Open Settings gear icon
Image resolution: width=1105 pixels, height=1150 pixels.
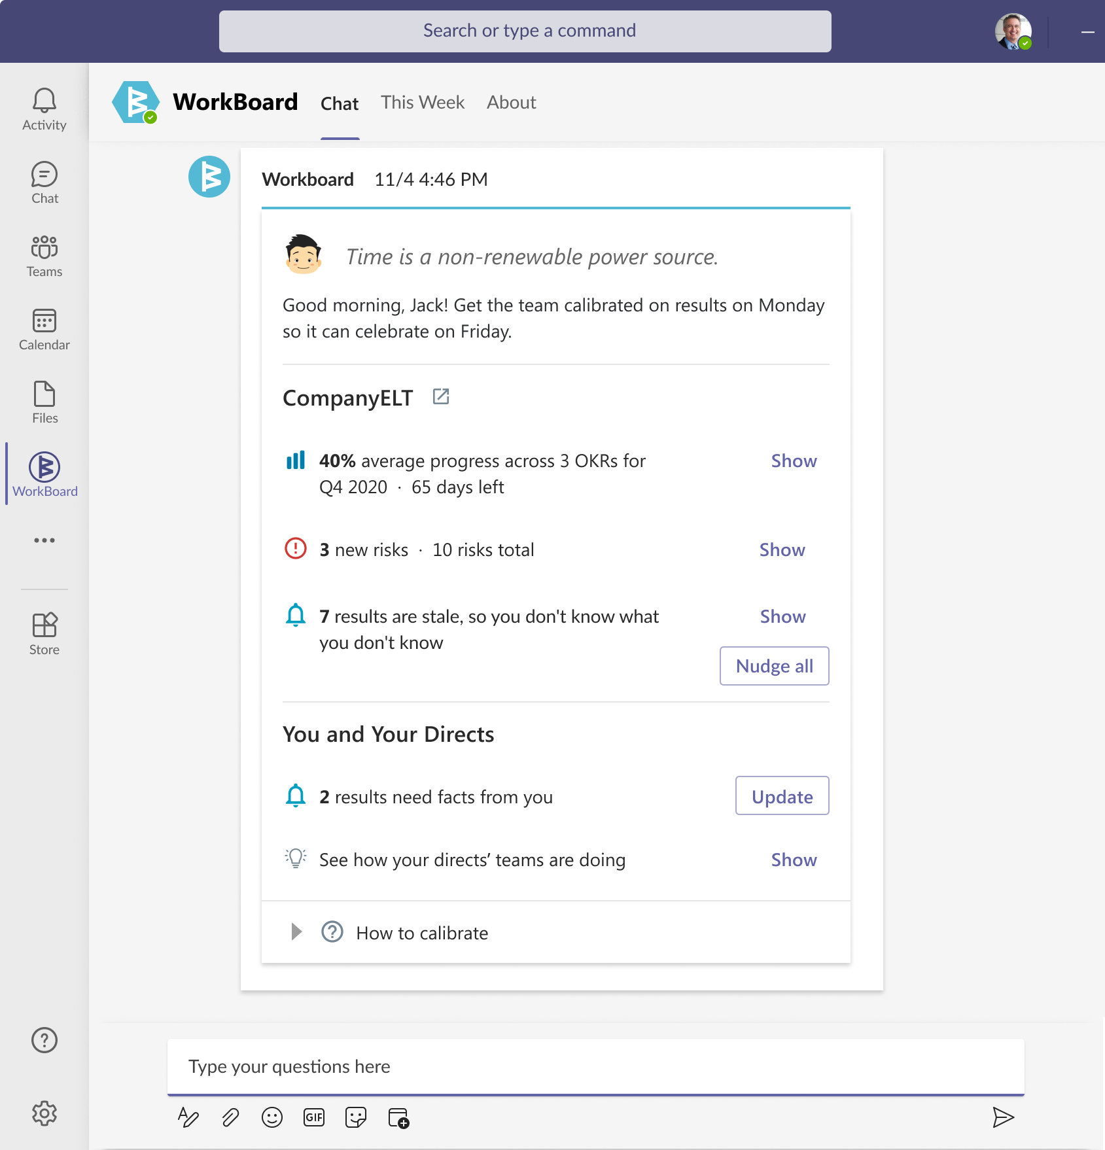coord(44,1113)
